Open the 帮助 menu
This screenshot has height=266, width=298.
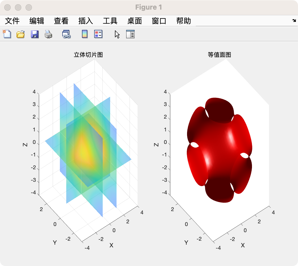click(183, 21)
